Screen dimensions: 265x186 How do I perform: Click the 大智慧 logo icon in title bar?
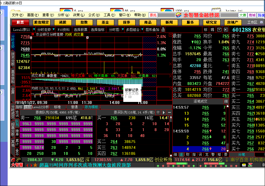179,15
